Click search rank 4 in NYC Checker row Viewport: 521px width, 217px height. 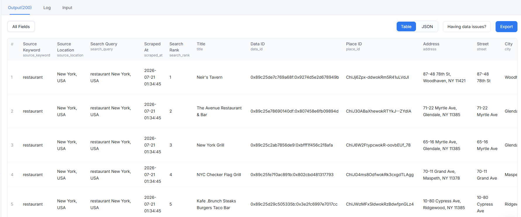tap(171, 175)
